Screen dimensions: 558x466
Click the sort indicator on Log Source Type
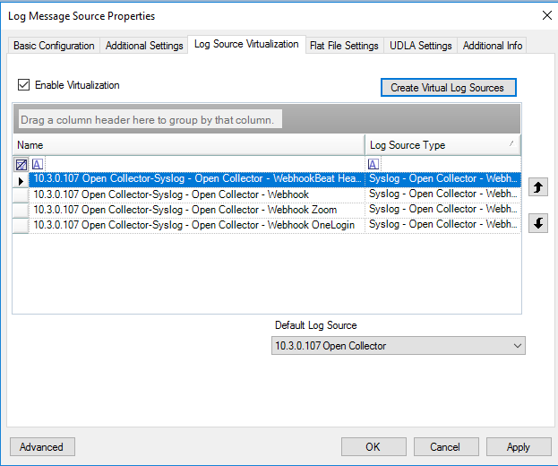[511, 144]
